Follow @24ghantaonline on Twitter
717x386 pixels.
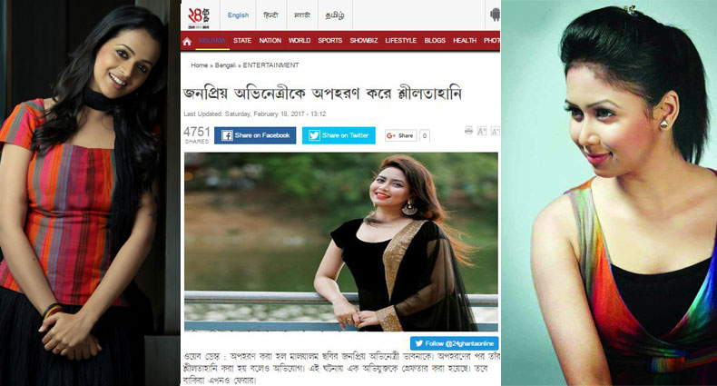tap(454, 343)
